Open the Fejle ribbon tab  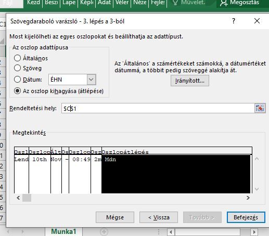(158, 3)
